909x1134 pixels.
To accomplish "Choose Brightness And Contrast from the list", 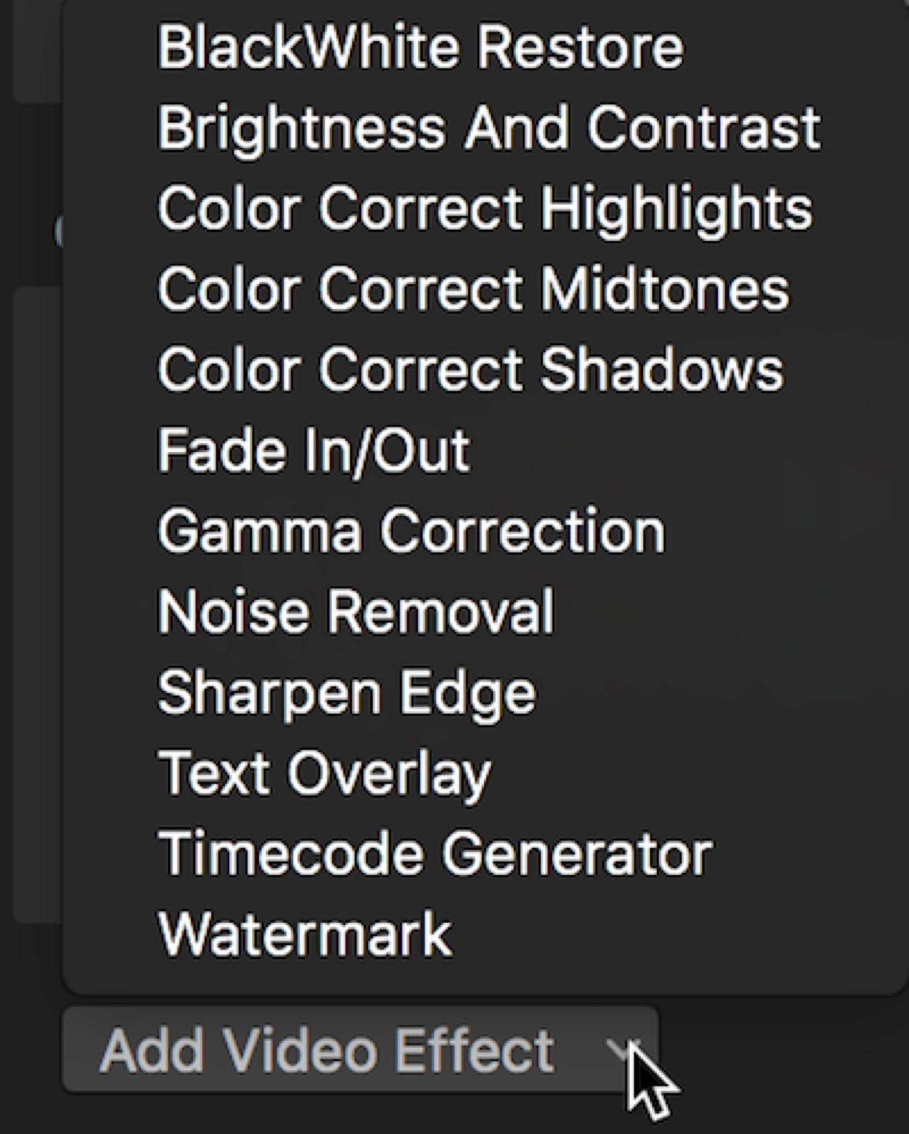I will (489, 128).
